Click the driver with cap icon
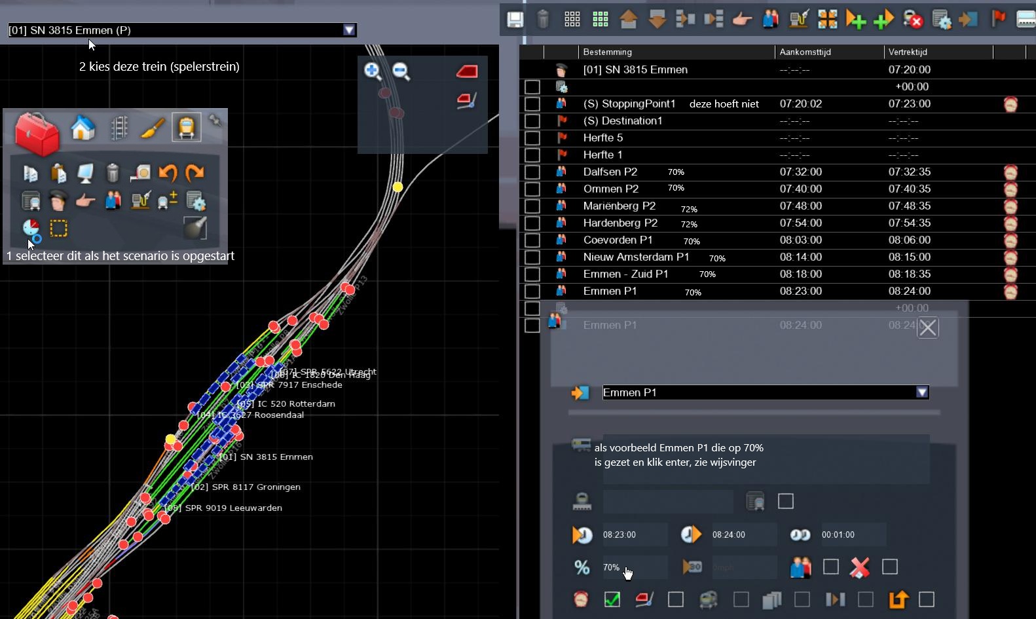The height and width of the screenshot is (619, 1036). pos(58,200)
